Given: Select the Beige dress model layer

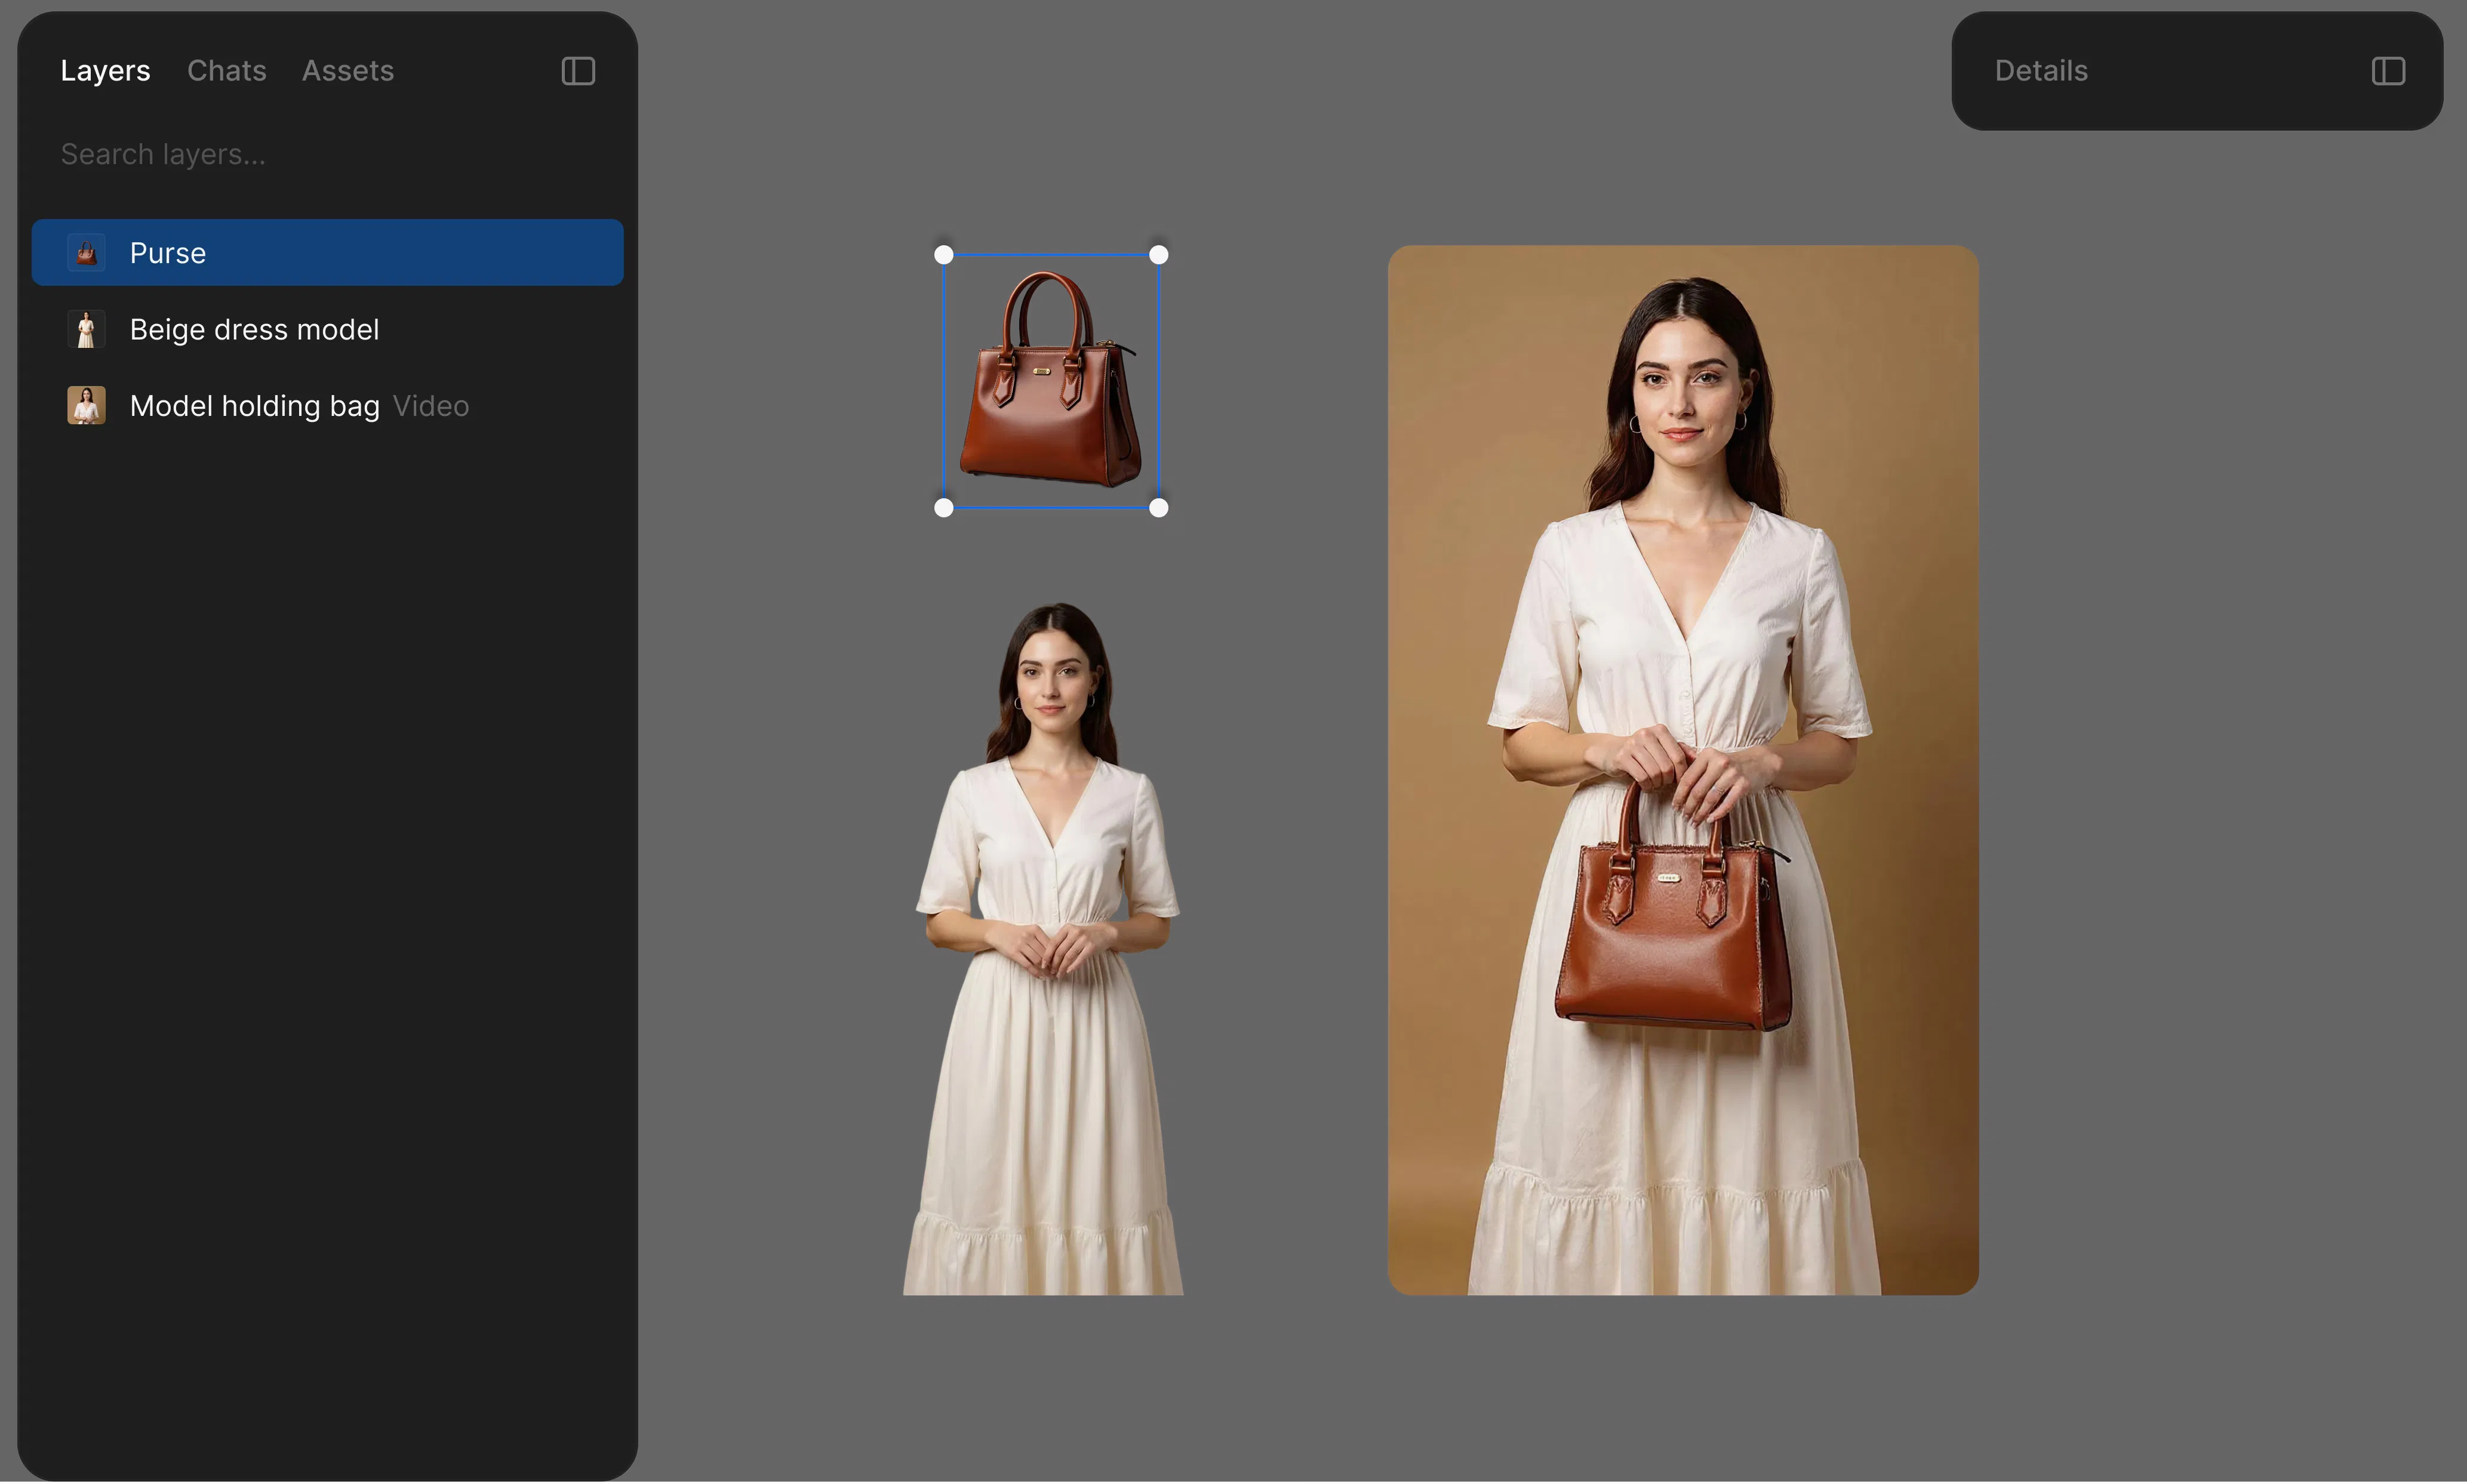Looking at the screenshot, I should click(327, 329).
